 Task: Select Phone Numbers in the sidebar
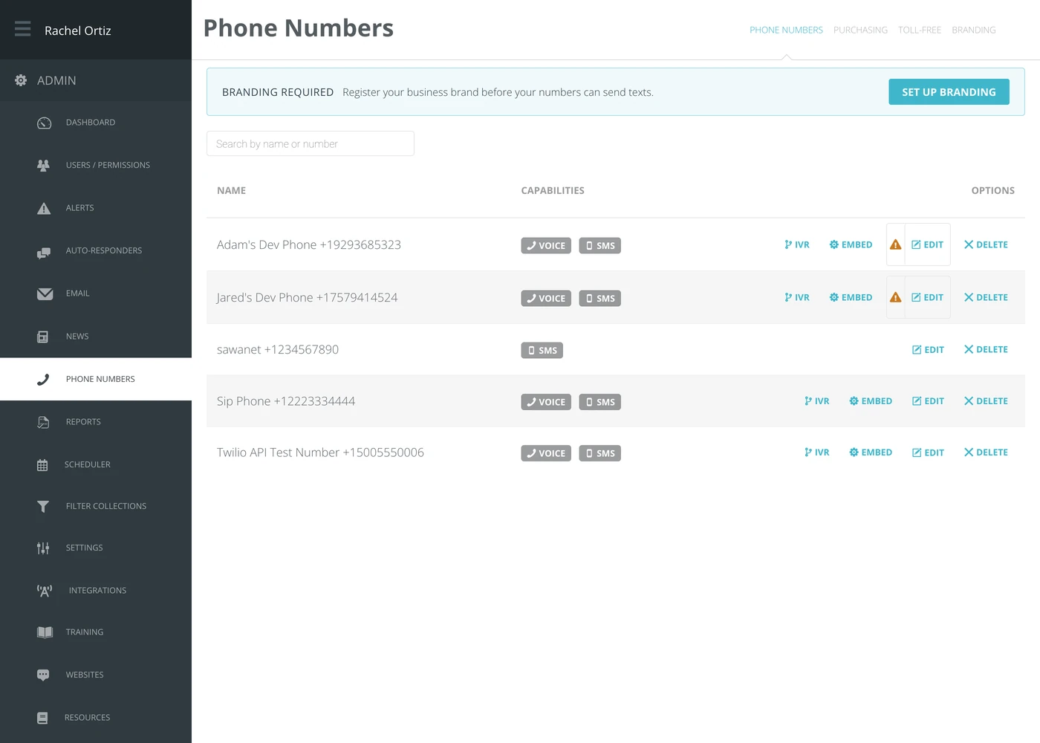[96, 379]
